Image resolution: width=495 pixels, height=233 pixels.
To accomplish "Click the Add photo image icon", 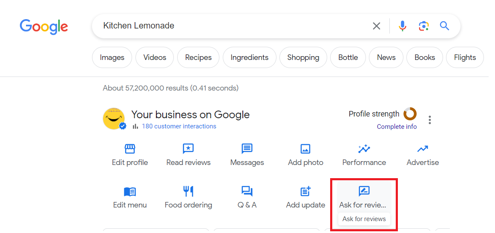I will [305, 149].
